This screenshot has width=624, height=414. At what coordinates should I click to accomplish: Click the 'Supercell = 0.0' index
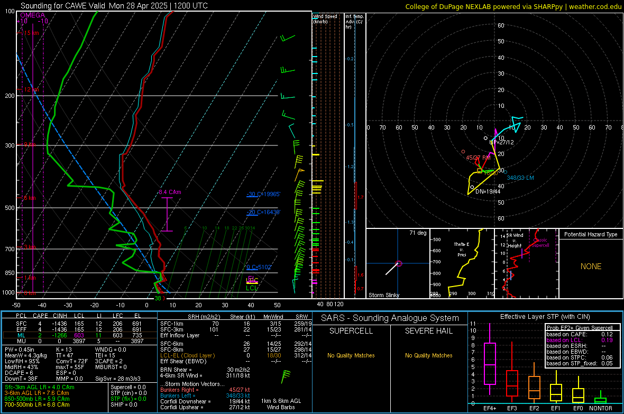pos(128,387)
